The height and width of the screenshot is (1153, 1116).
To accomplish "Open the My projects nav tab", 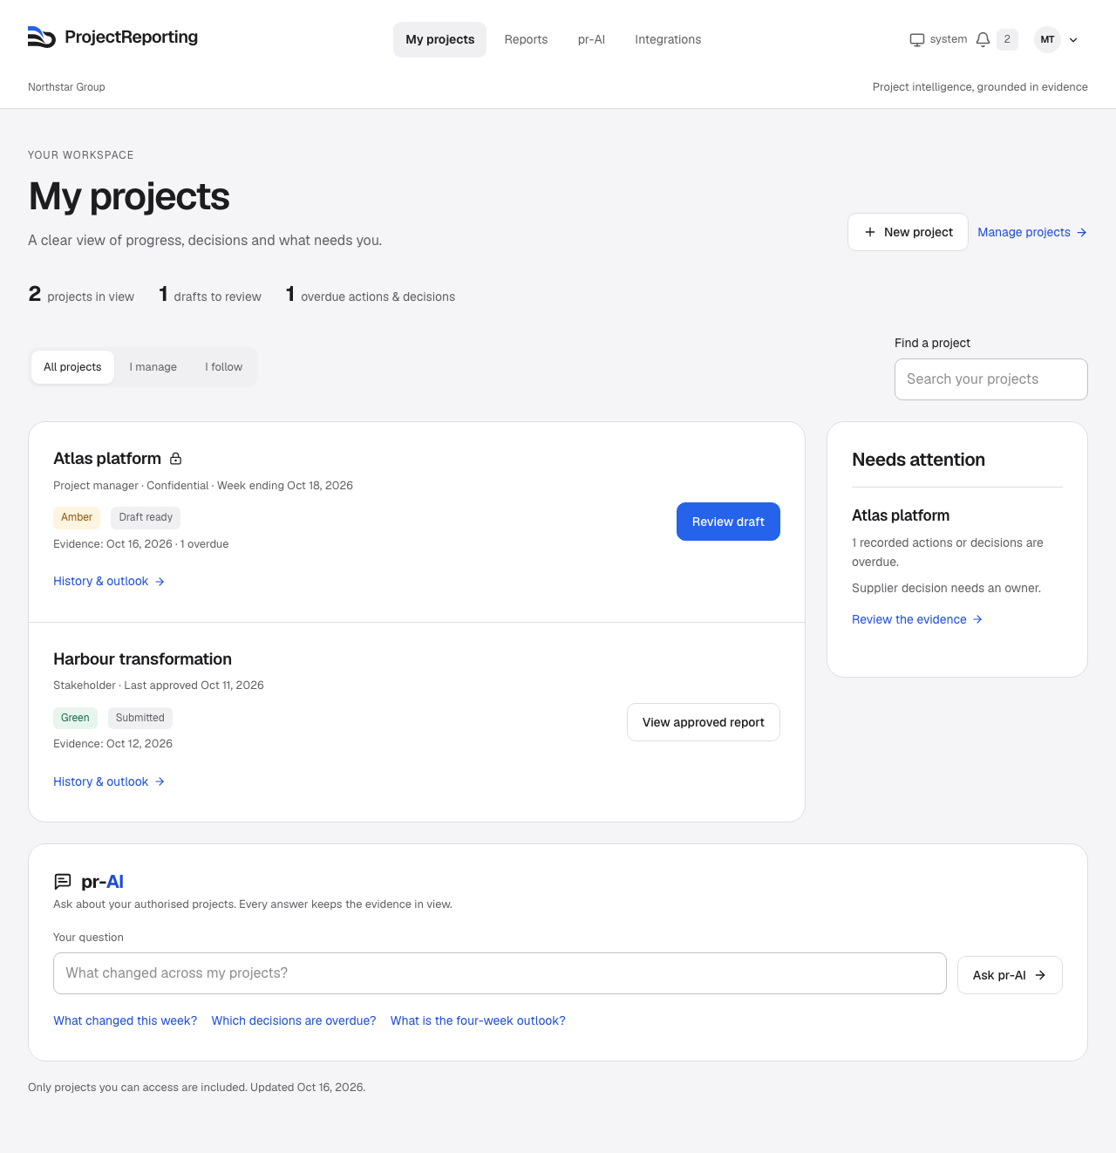I will coord(440,39).
